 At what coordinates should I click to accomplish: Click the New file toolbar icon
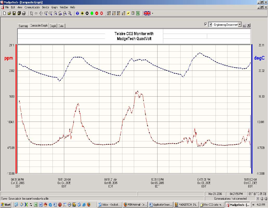[x=5, y=13]
